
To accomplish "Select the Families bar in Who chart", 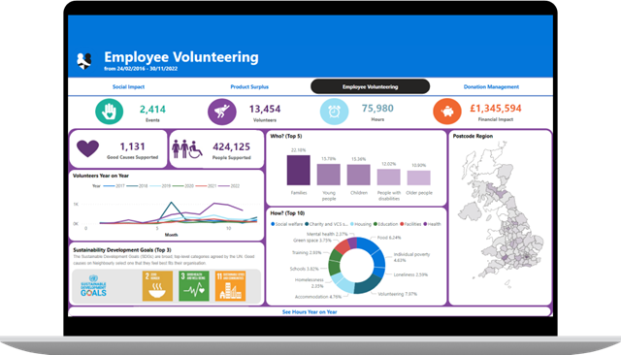I will coord(299,170).
